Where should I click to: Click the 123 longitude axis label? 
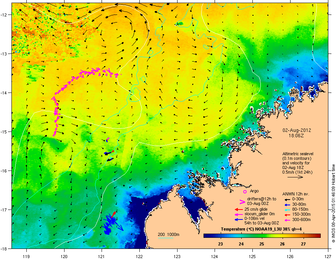pyautogui.click(x=177, y=256)
